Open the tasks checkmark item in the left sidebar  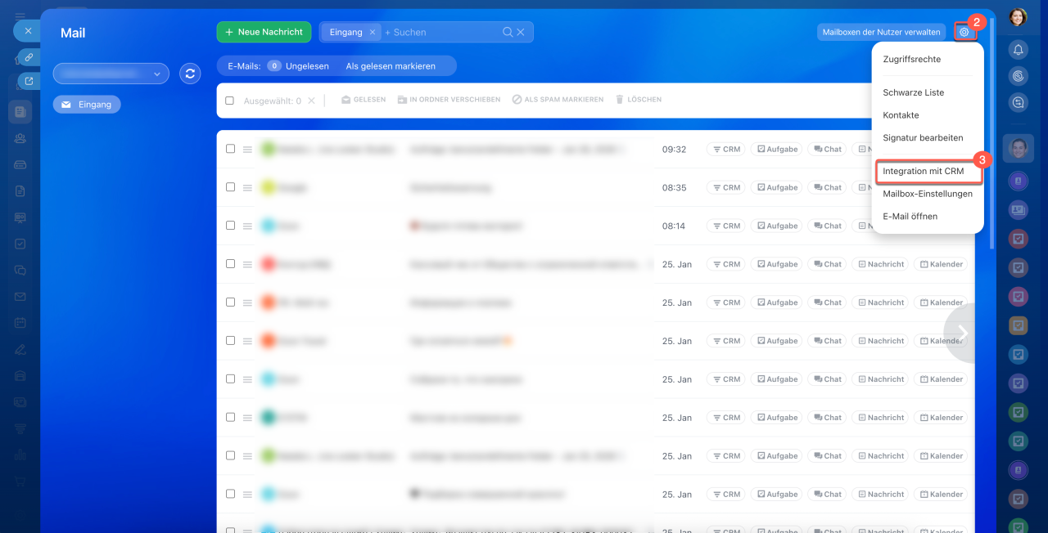pos(20,244)
